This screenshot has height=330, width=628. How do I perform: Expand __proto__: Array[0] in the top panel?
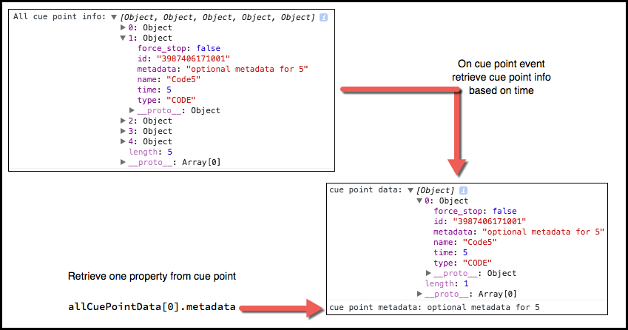point(124,162)
